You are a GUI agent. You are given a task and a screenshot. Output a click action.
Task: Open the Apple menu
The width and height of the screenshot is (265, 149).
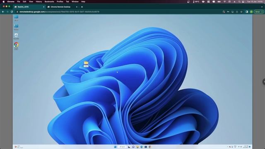coord(4,2)
